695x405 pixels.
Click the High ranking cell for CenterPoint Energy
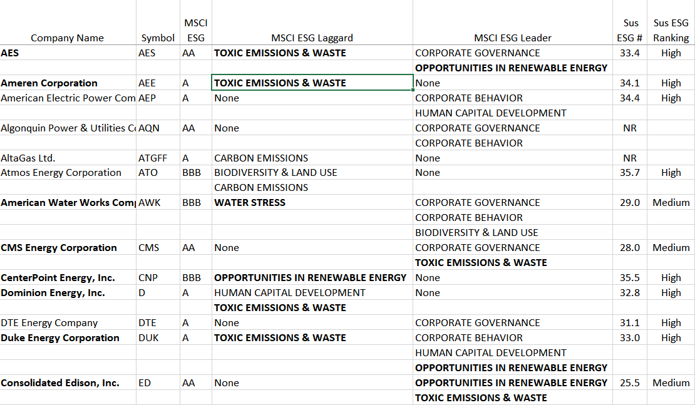[x=671, y=277]
